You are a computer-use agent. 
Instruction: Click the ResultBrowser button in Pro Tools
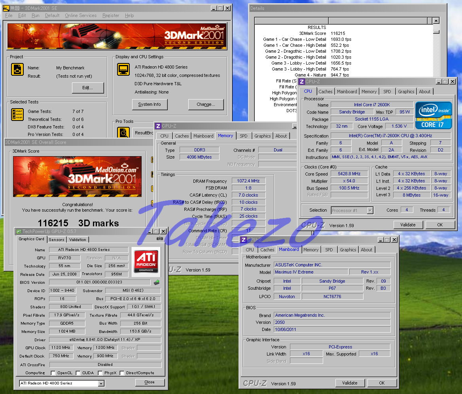point(143,133)
